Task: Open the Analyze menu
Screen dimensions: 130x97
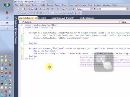Action: point(97,5)
